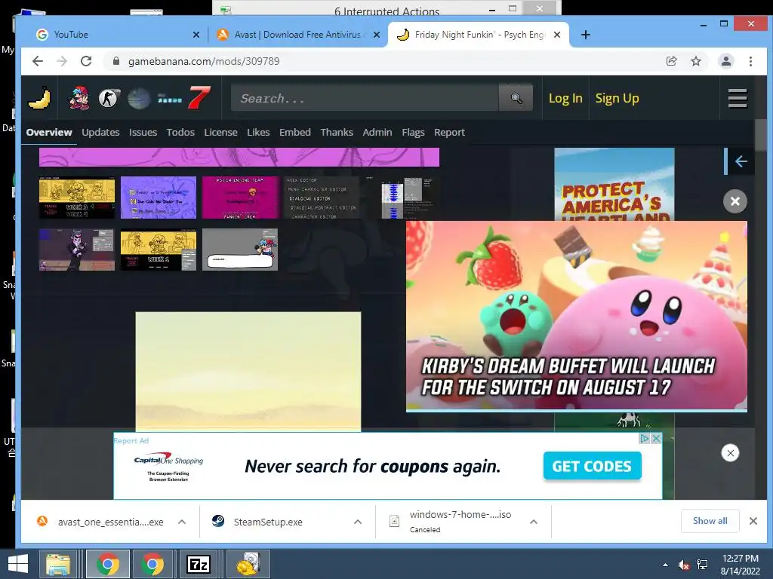The image size is (773, 579).
Task: Expand SteamSetup.exe download options
Action: tap(358, 522)
